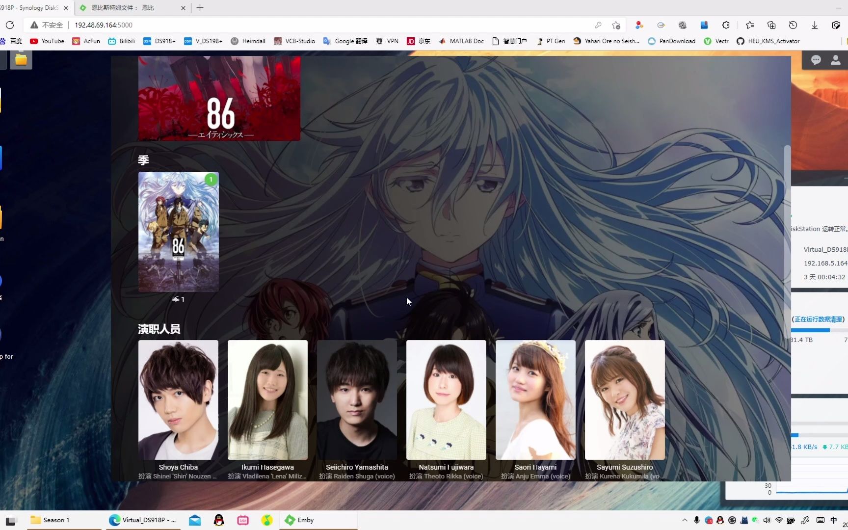Open the VPN bookmark
The width and height of the screenshot is (848, 530).
(387, 41)
